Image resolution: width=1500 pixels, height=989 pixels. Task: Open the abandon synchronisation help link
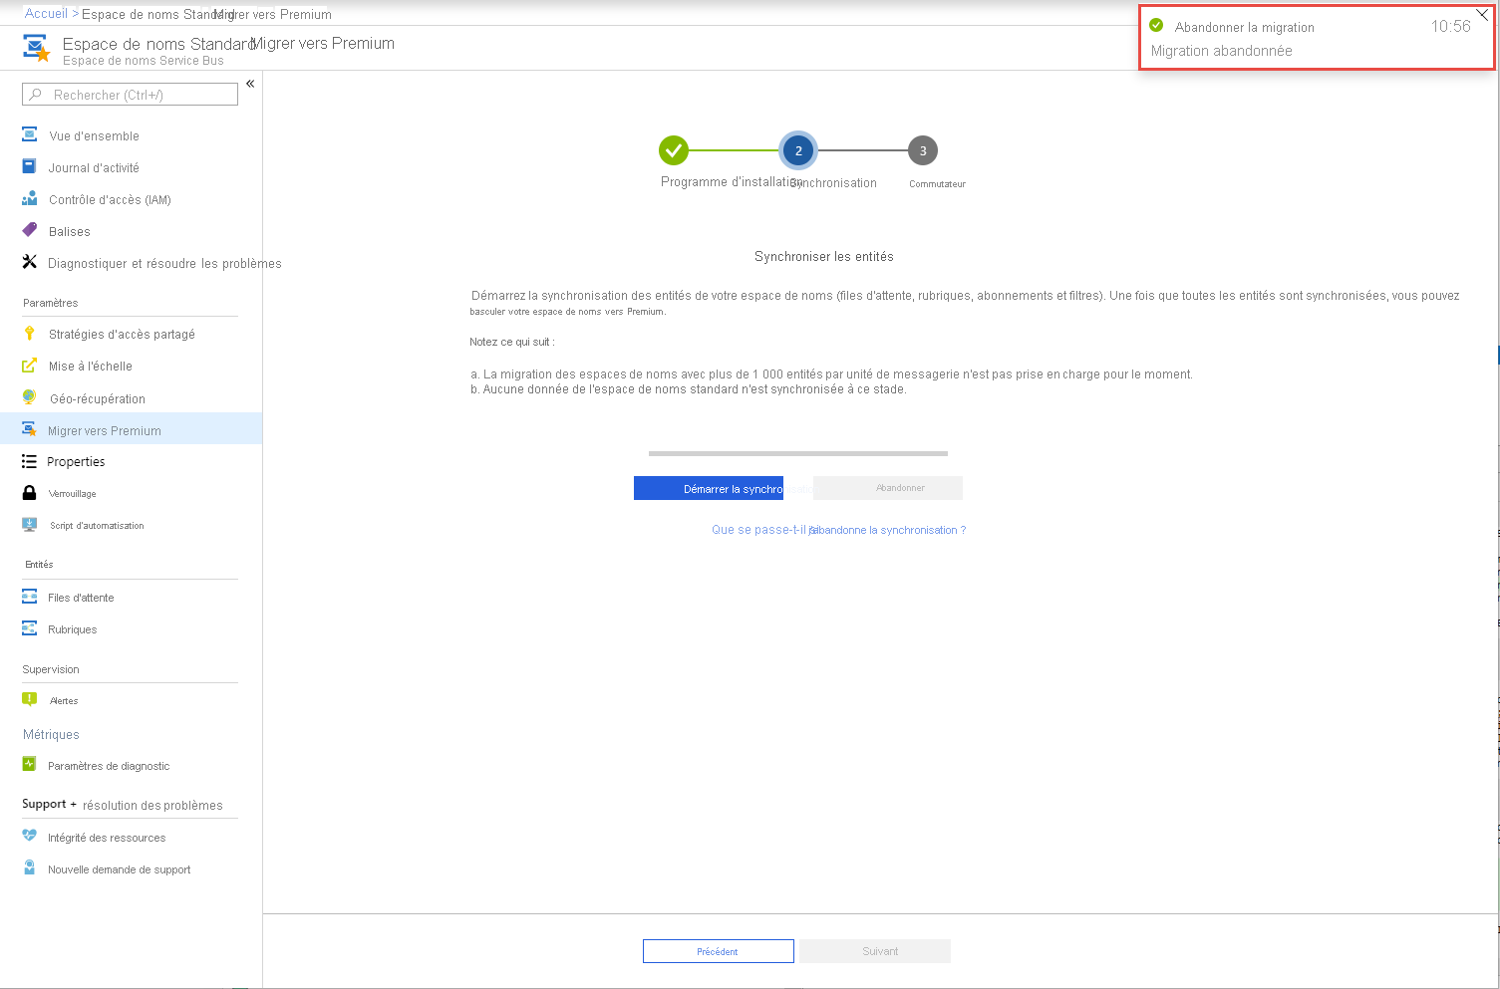click(838, 530)
